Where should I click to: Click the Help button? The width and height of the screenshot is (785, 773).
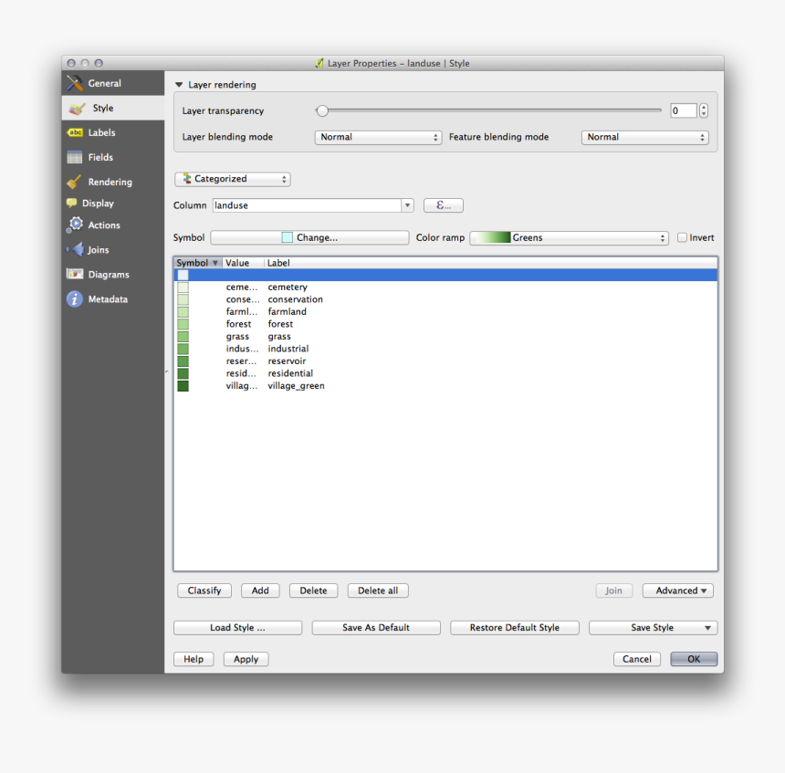click(x=194, y=659)
